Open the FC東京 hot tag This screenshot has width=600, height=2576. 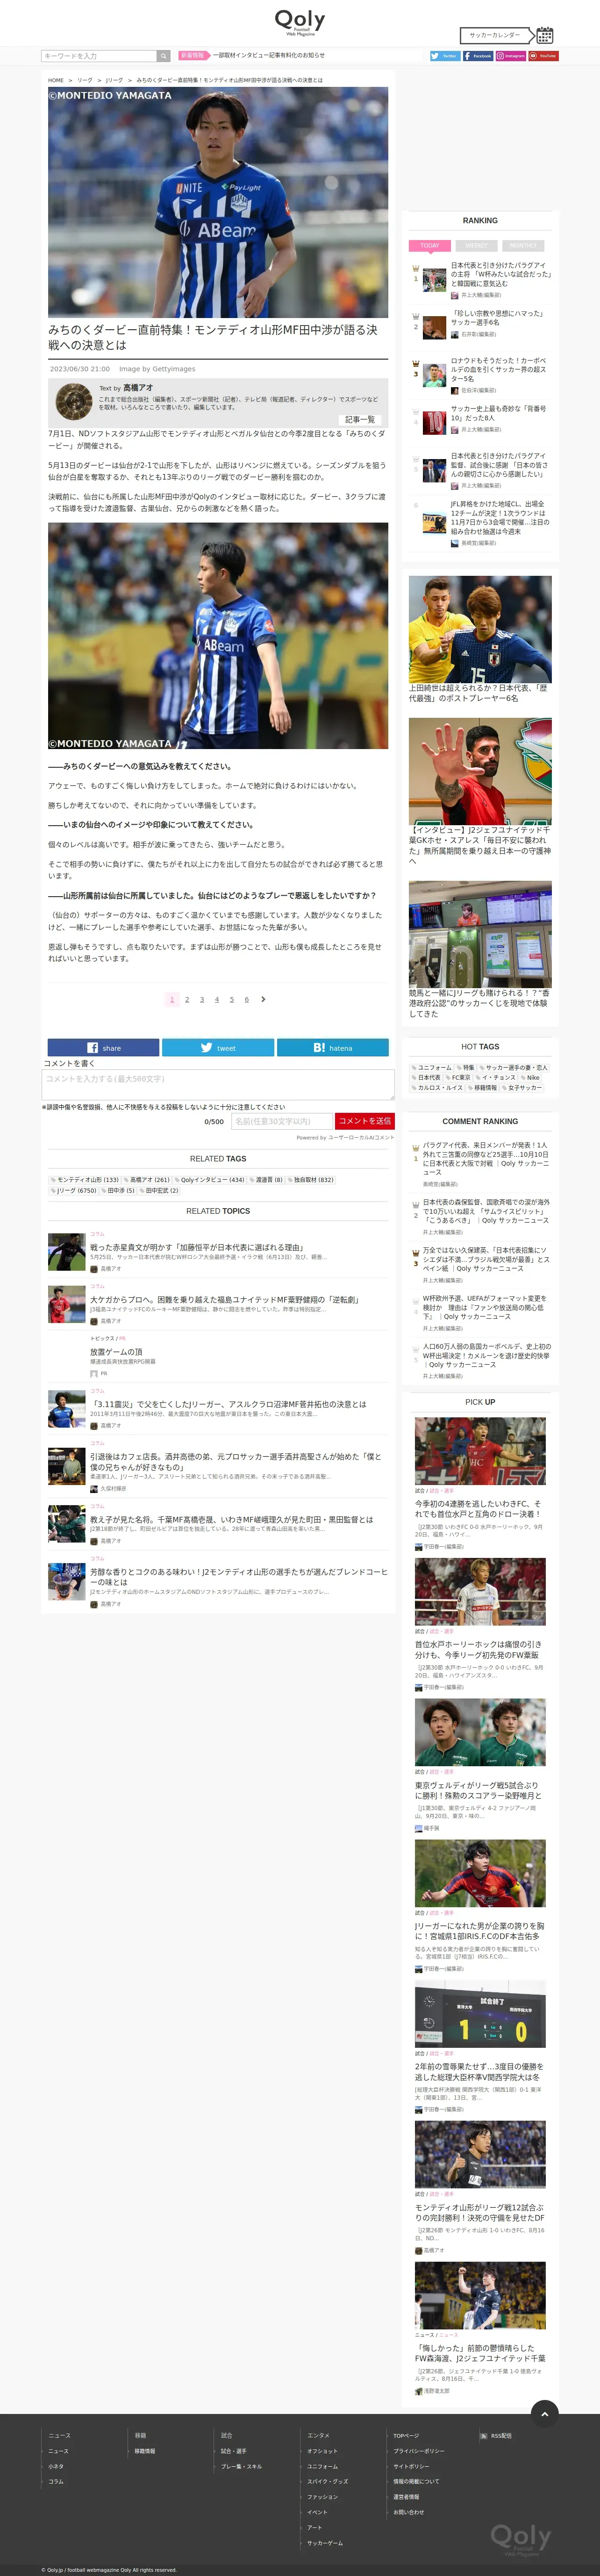coord(458,1077)
